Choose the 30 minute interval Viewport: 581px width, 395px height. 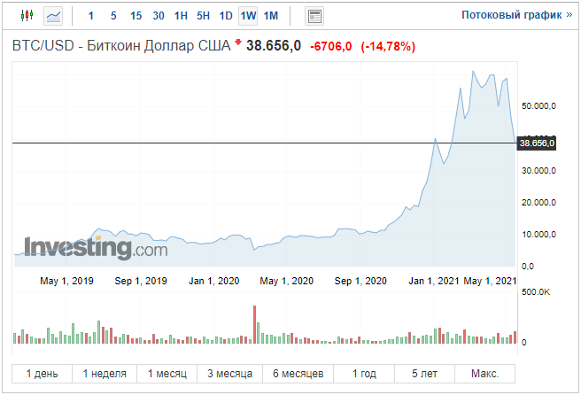click(x=159, y=16)
